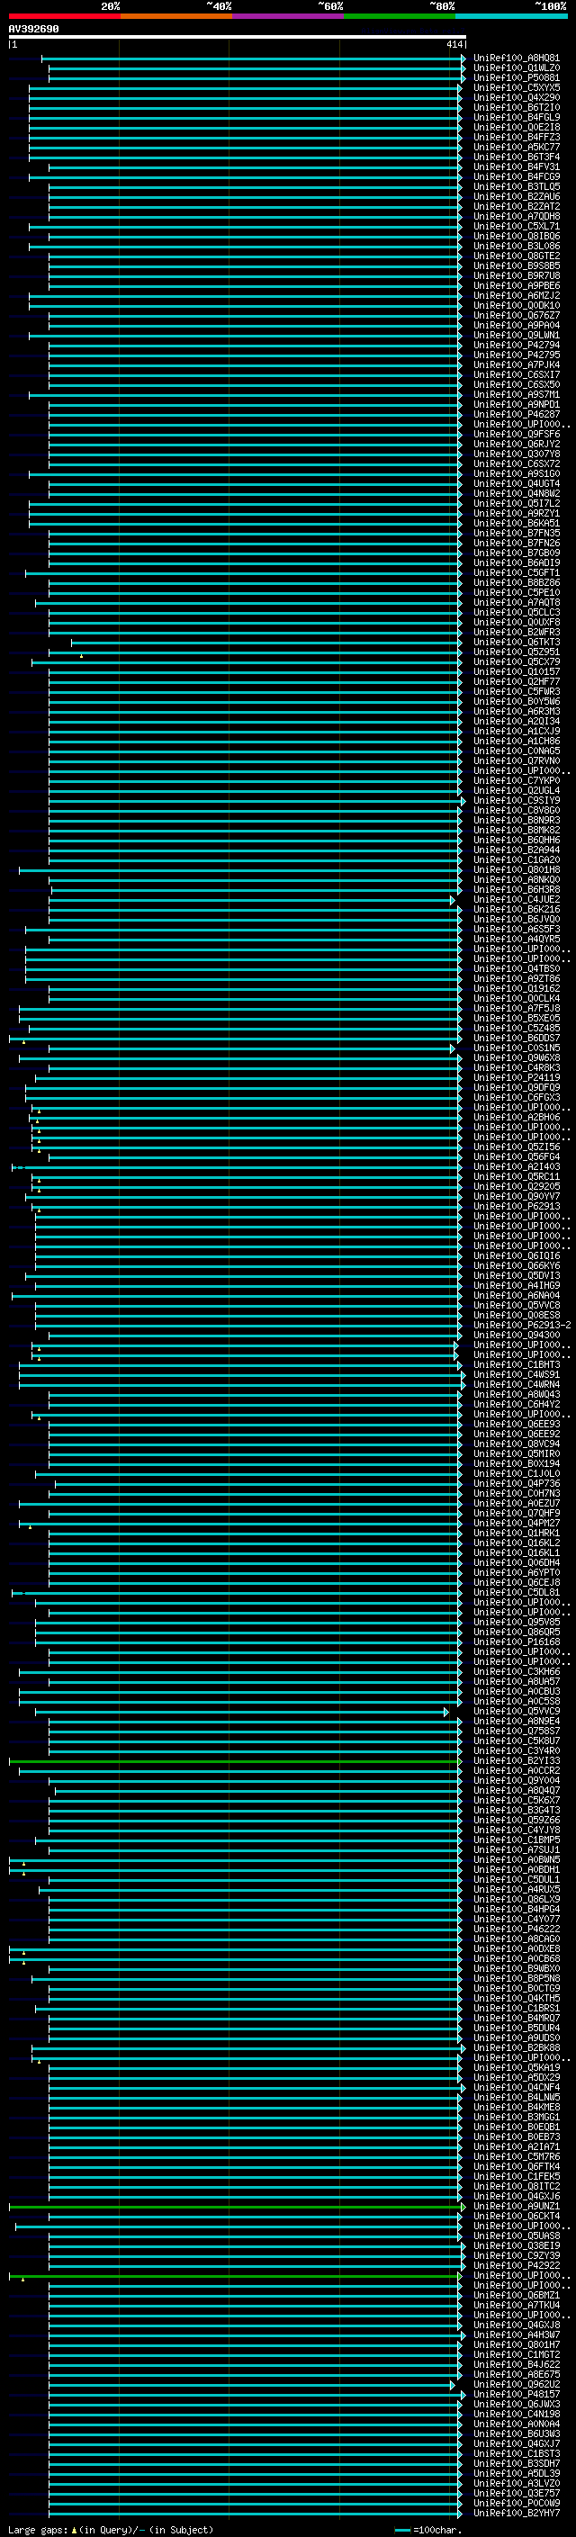The image size is (576, 2537).
Task: Click label UniRef100_P16168
Action: [516, 1642]
